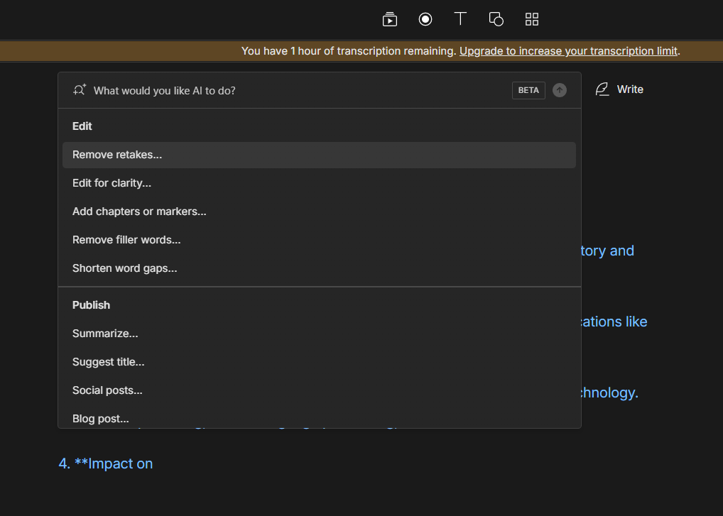The height and width of the screenshot is (516, 723).
Task: Click the BETA badge
Action: [528, 90]
